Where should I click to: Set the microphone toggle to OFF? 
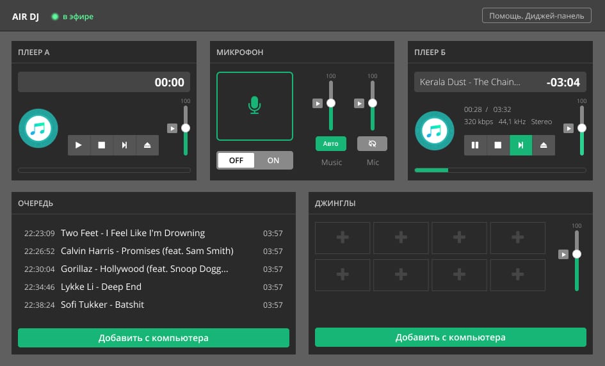click(x=236, y=161)
